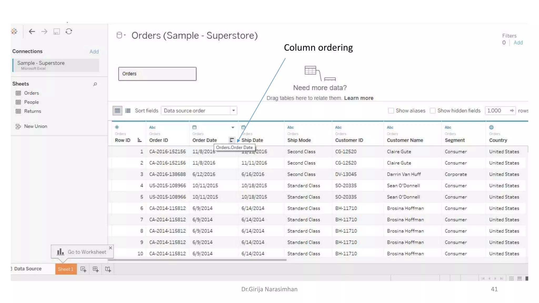Enable Show aliases checkbox
The image size is (539, 303).
pyautogui.click(x=391, y=111)
